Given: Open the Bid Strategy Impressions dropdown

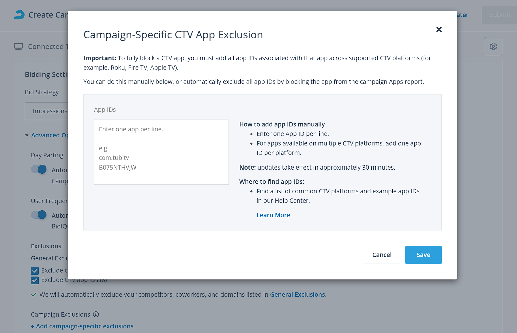Looking at the screenshot, I should tap(47, 111).
